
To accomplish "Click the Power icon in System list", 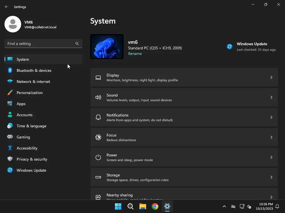I will [x=98, y=157].
